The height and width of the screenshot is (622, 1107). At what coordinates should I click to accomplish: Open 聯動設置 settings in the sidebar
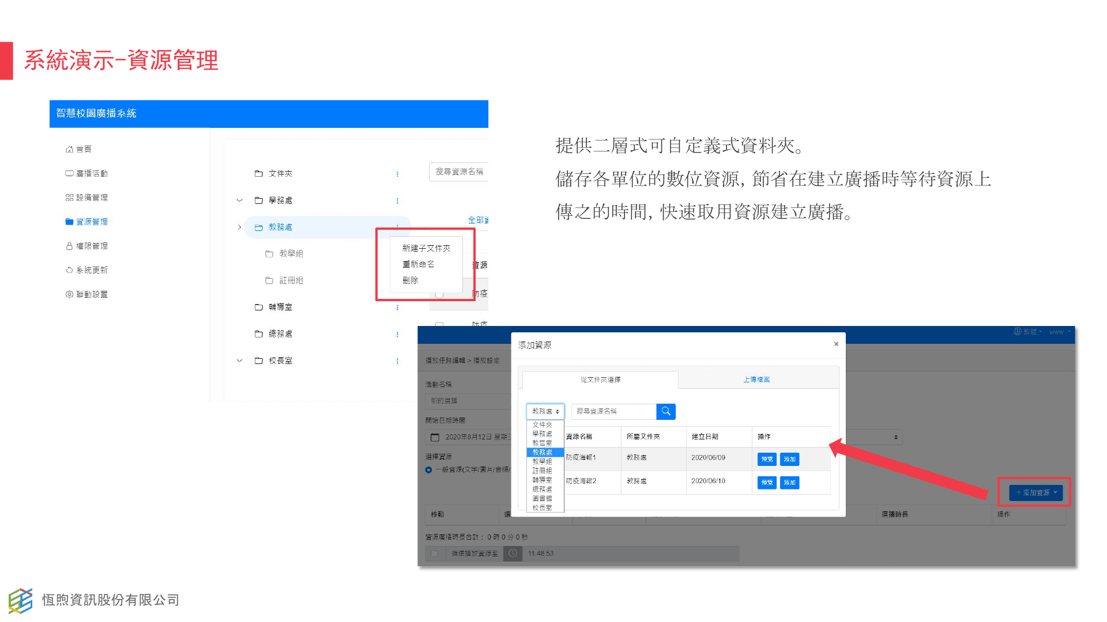tap(86, 294)
